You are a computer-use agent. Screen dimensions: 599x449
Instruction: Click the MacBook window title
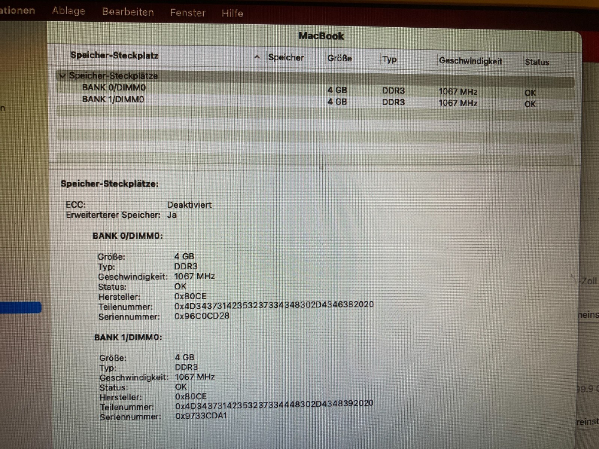pos(321,36)
